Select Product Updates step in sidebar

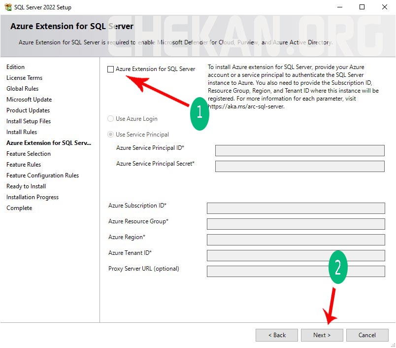point(28,110)
